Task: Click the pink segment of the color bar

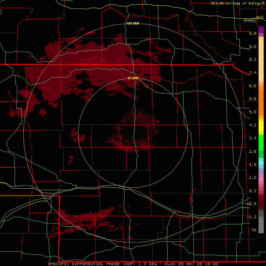Action: [x=261, y=179]
